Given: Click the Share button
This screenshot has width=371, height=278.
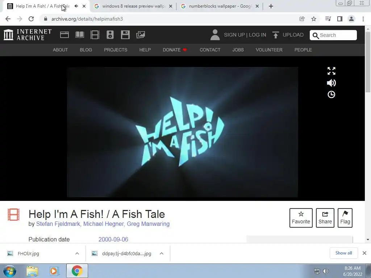Looking at the screenshot, I should [x=325, y=218].
